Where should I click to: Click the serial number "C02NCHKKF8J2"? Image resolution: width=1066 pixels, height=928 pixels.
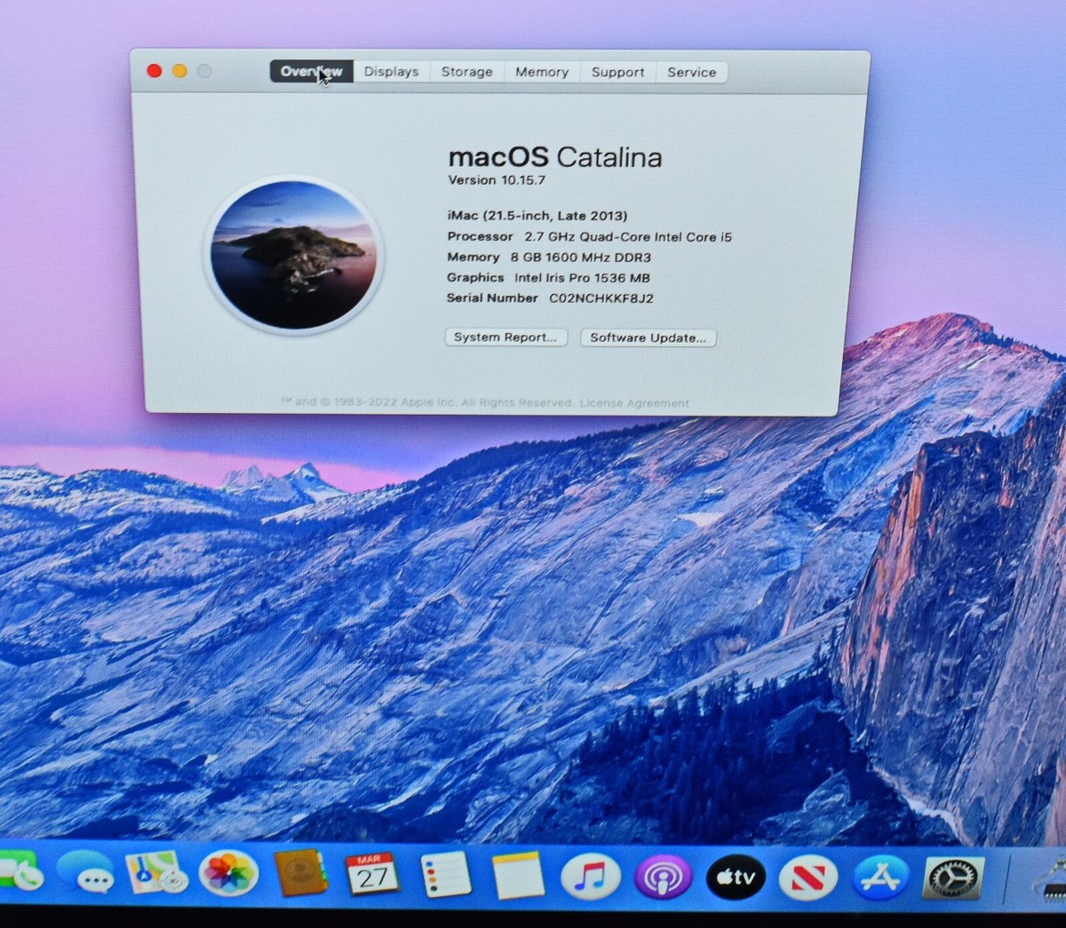pos(601,298)
